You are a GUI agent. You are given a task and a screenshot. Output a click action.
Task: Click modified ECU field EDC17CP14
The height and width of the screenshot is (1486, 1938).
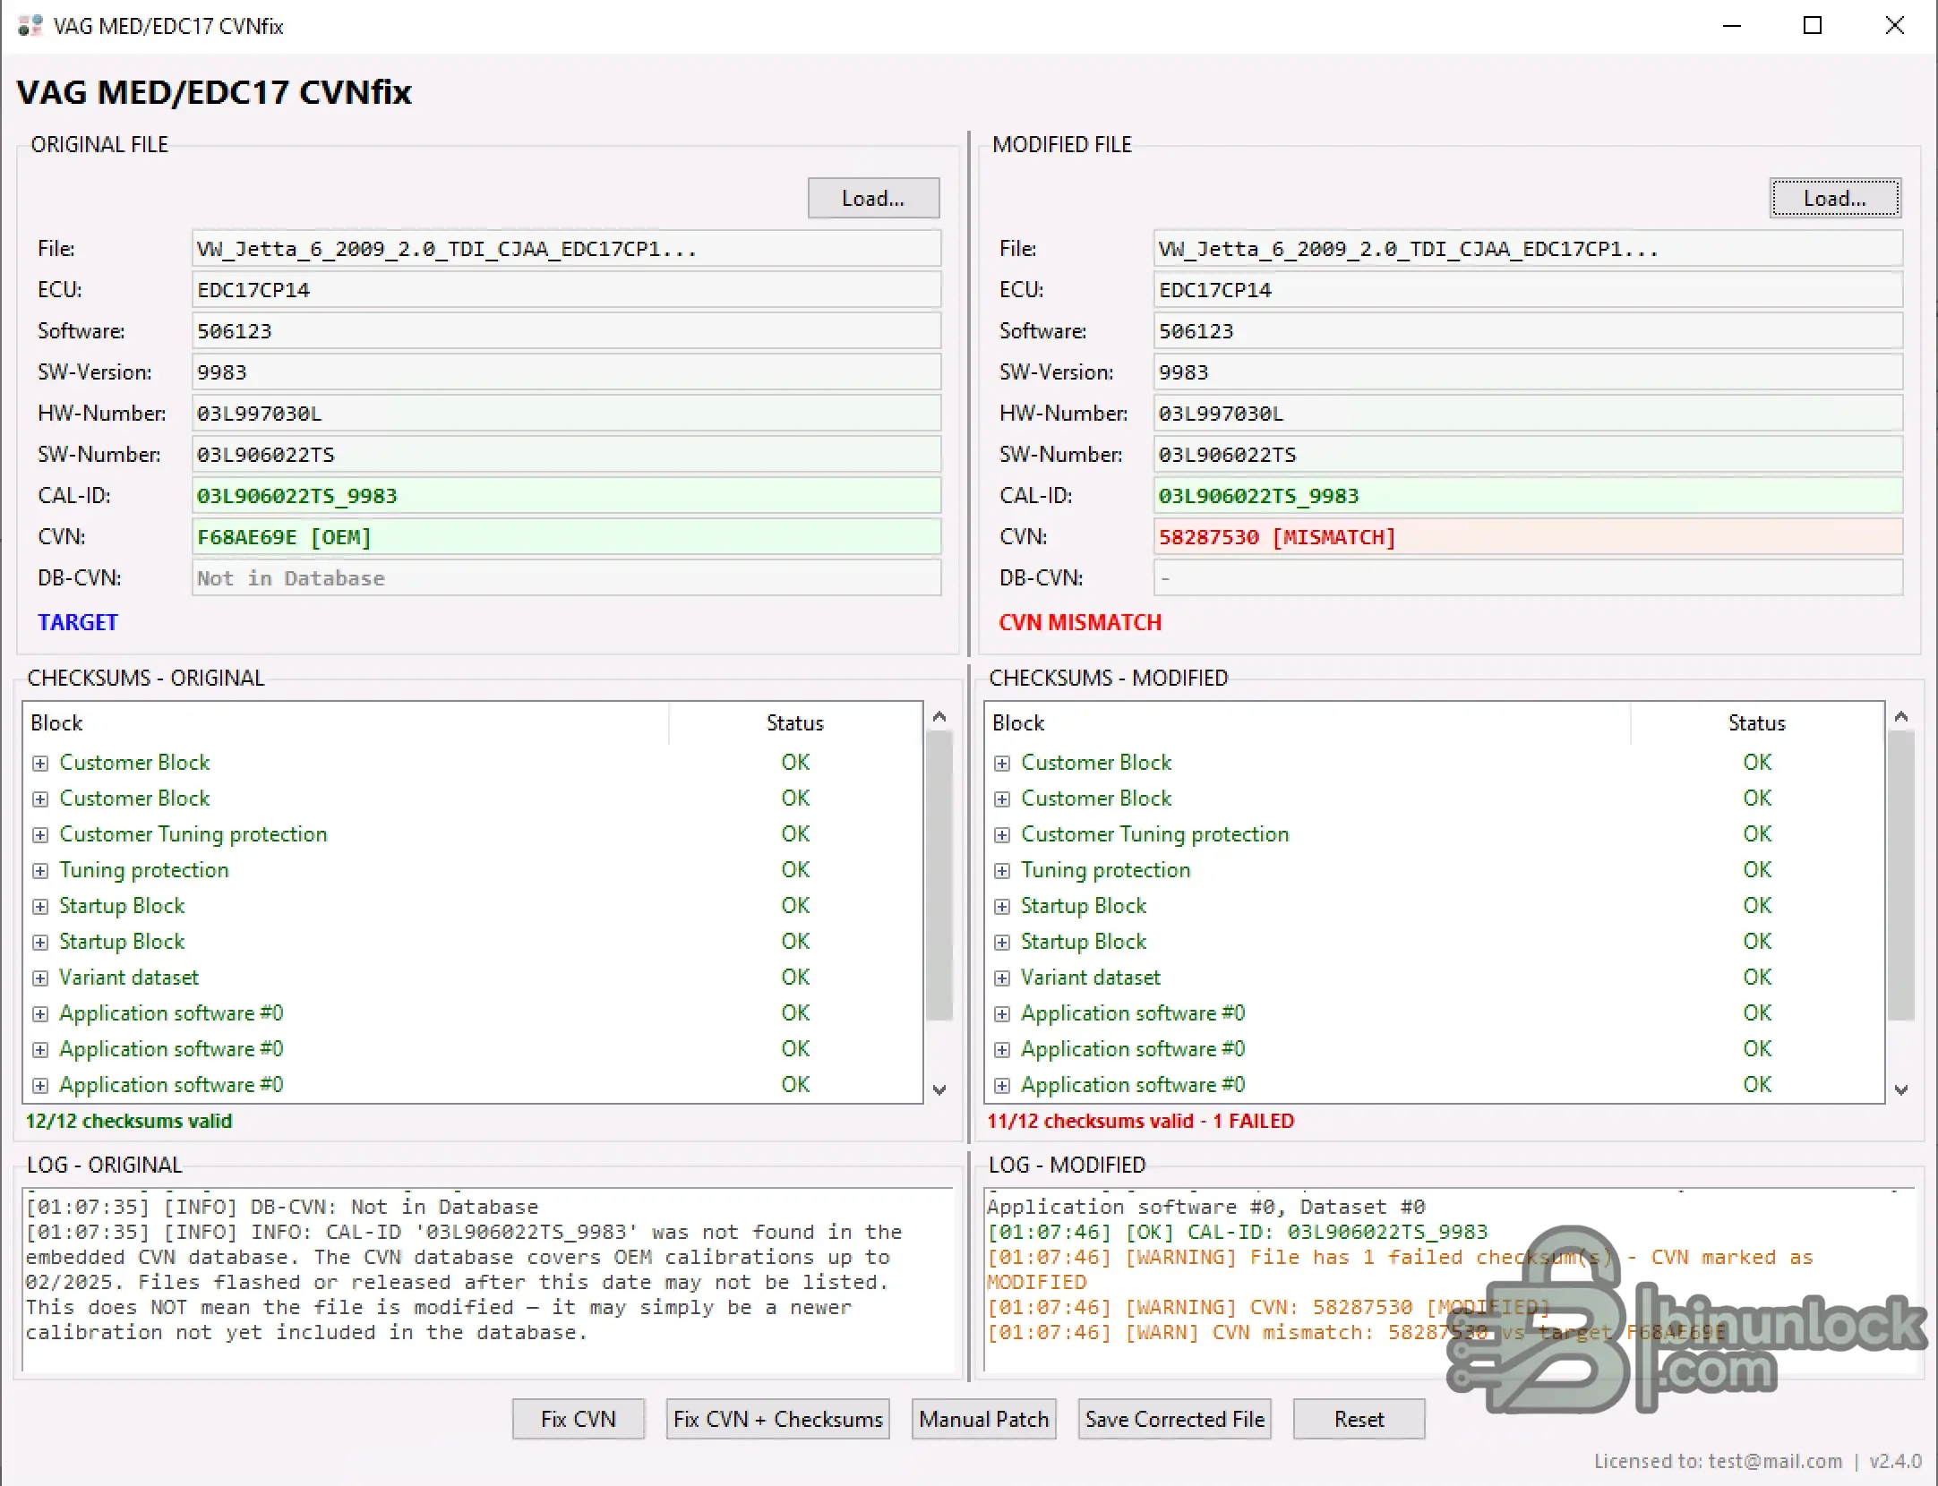1528,290
